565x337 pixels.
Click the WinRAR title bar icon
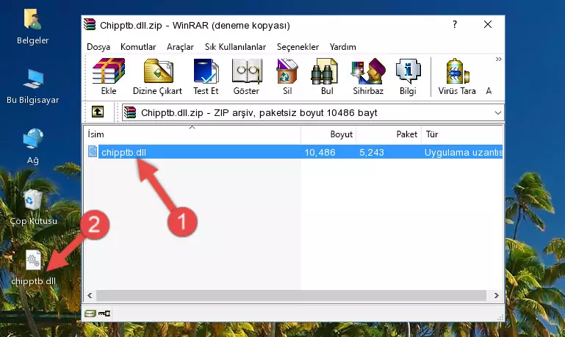[x=90, y=24]
